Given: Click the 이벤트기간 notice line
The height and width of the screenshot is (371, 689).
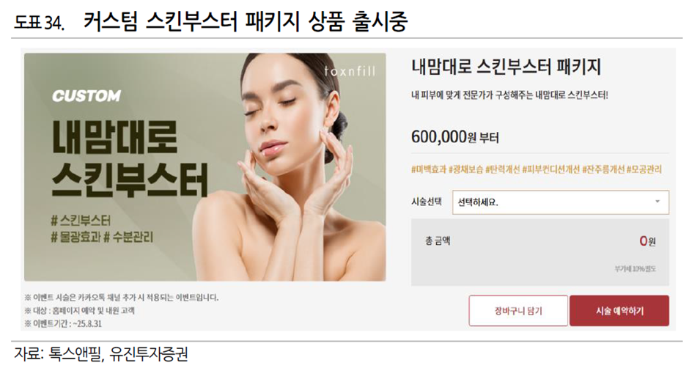Looking at the screenshot, I should [63, 324].
